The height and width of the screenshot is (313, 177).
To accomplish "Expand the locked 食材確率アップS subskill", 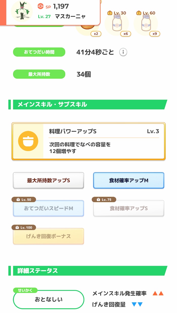I will [x=128, y=208].
